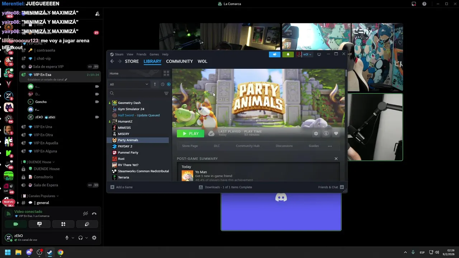Launch a Discord activity
This screenshot has width=459, height=258.
[63, 224]
